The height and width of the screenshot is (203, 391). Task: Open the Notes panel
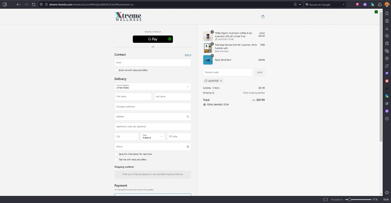point(387,43)
